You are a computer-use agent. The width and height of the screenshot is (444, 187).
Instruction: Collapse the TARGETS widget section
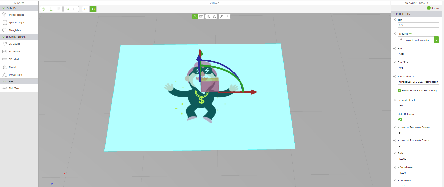pos(4,8)
